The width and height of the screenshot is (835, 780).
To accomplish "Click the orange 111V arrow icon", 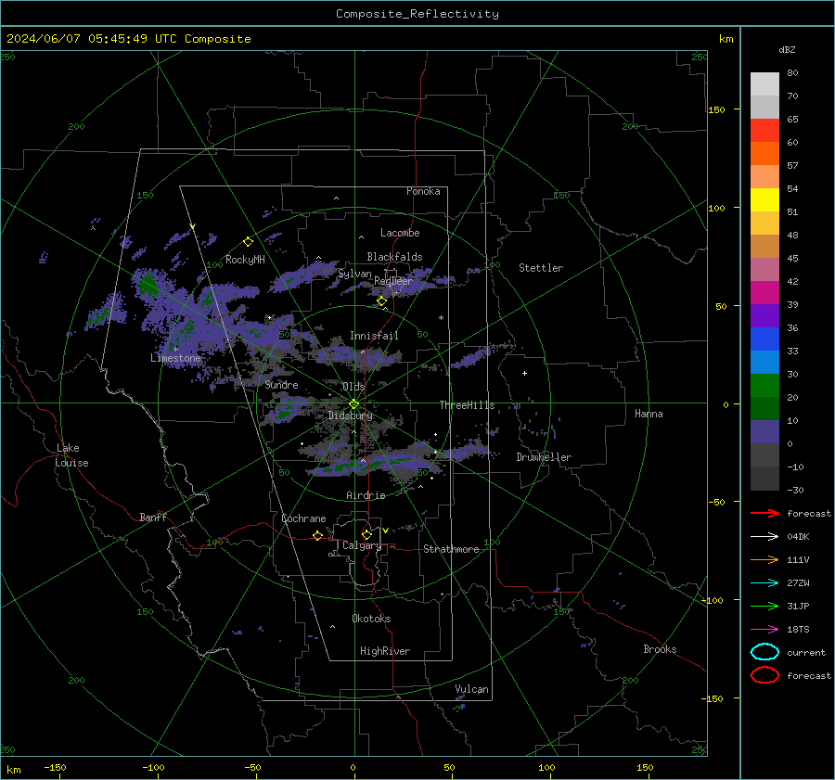I will 764,559.
